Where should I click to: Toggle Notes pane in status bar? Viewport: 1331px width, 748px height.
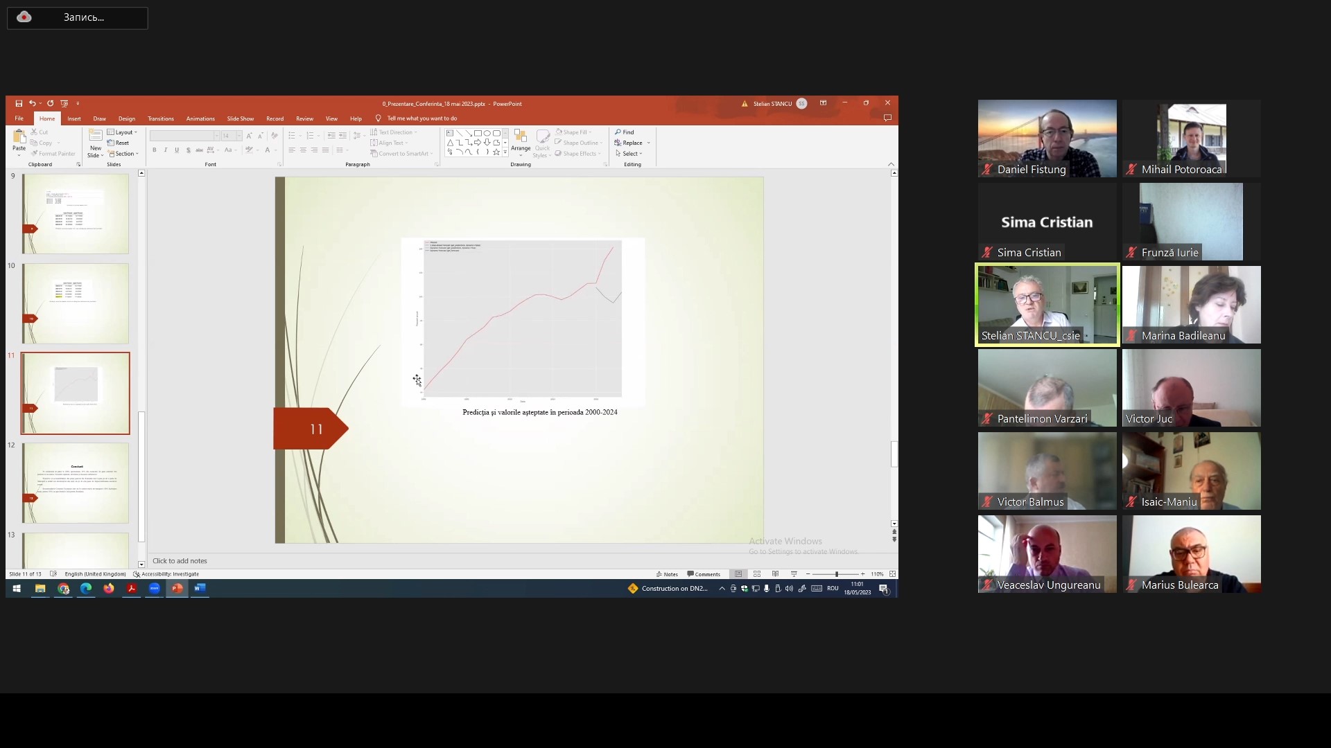[x=667, y=574]
